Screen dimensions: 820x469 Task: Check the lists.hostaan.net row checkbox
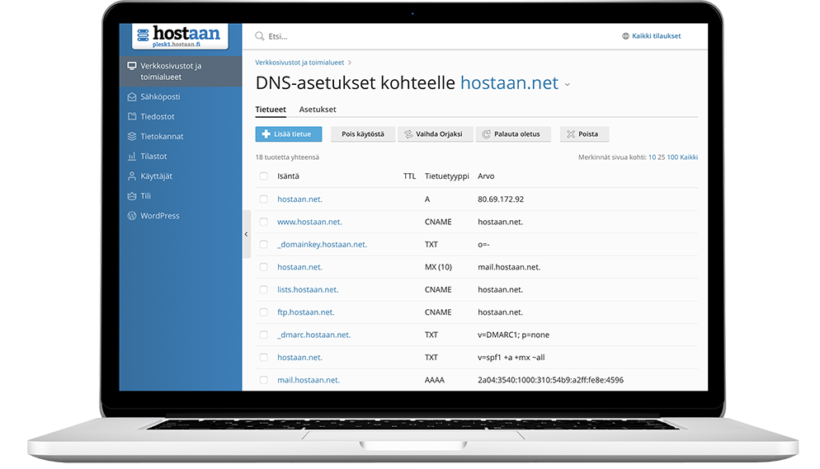click(x=264, y=289)
